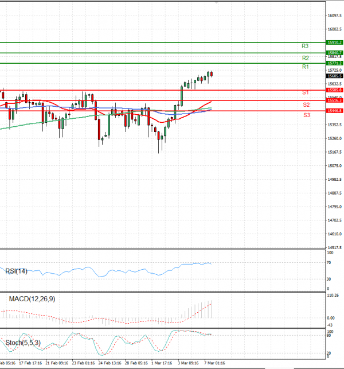
Task: Click the 15075.0 price axis value
Action: (x=335, y=166)
